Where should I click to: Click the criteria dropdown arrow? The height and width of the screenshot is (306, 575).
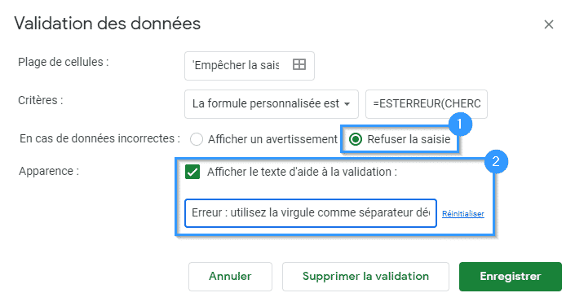(x=347, y=104)
